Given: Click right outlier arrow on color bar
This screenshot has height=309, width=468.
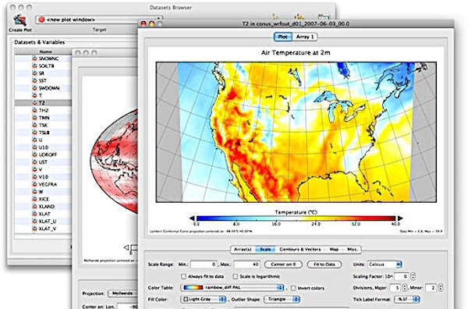Looking at the screenshot, I should tap(400, 218).
